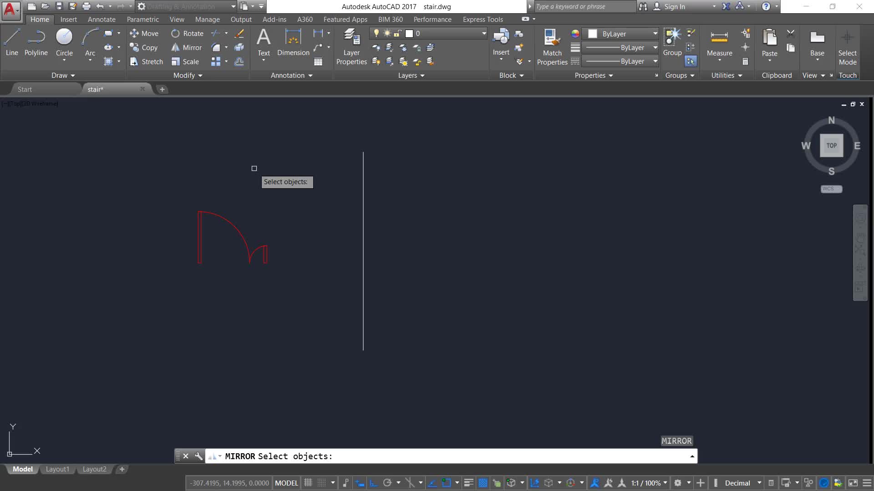
Task: Open the Decimal units dropdown
Action: (x=759, y=483)
